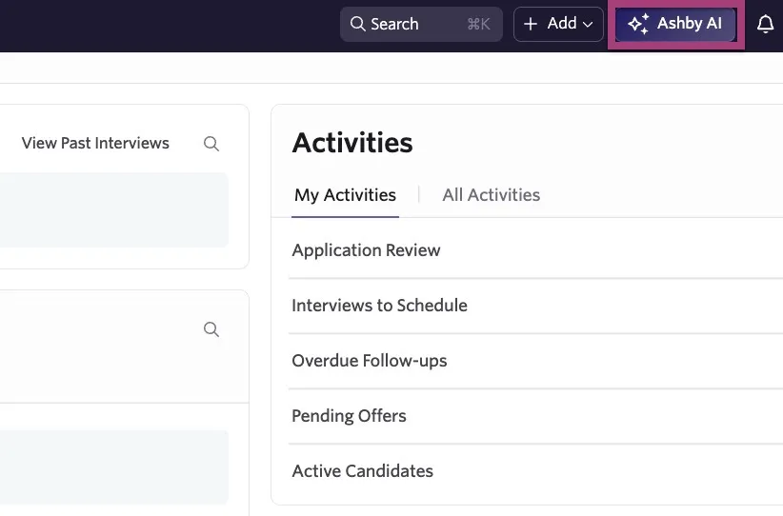Open View Past Interviews link
The height and width of the screenshot is (516, 783).
click(95, 143)
